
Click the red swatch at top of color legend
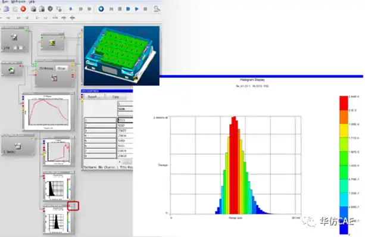pyautogui.click(x=344, y=102)
